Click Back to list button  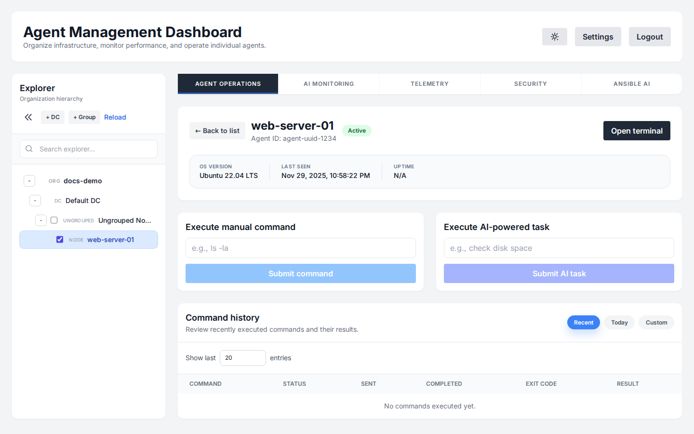[x=217, y=131]
